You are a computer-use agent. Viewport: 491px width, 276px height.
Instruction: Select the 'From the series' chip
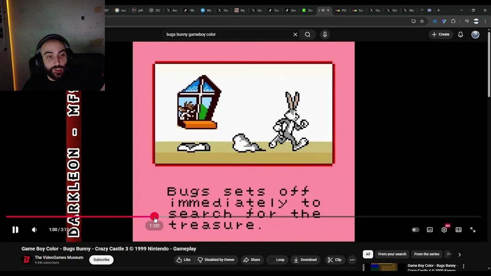point(427,254)
